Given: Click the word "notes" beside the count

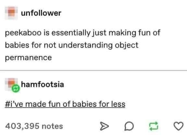Looking at the screenshot, I should (52, 126).
